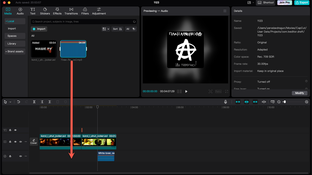The height and width of the screenshot is (175, 312).
Task: Hide the text track
Action: pos(15,130)
